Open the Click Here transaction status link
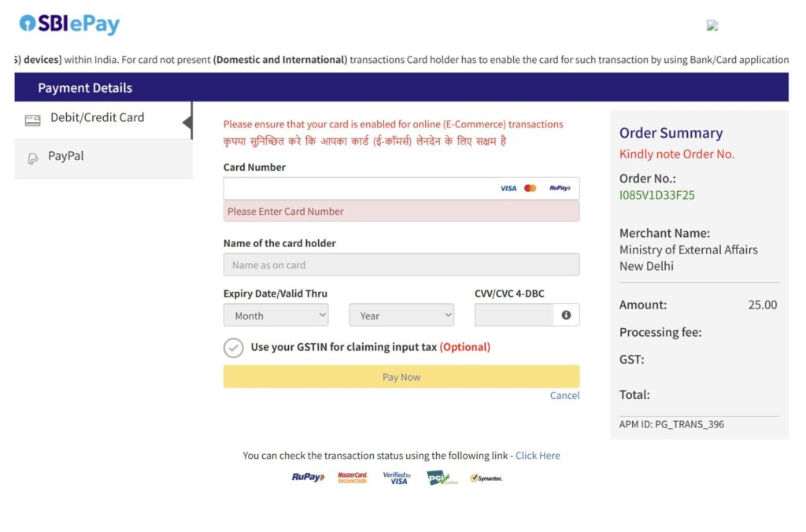This screenshot has height=532, width=806. (538, 456)
